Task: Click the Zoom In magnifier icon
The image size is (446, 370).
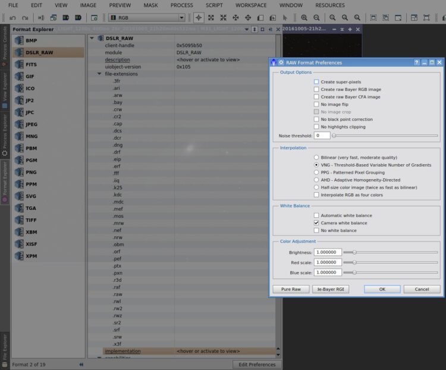Action: (x=304, y=18)
